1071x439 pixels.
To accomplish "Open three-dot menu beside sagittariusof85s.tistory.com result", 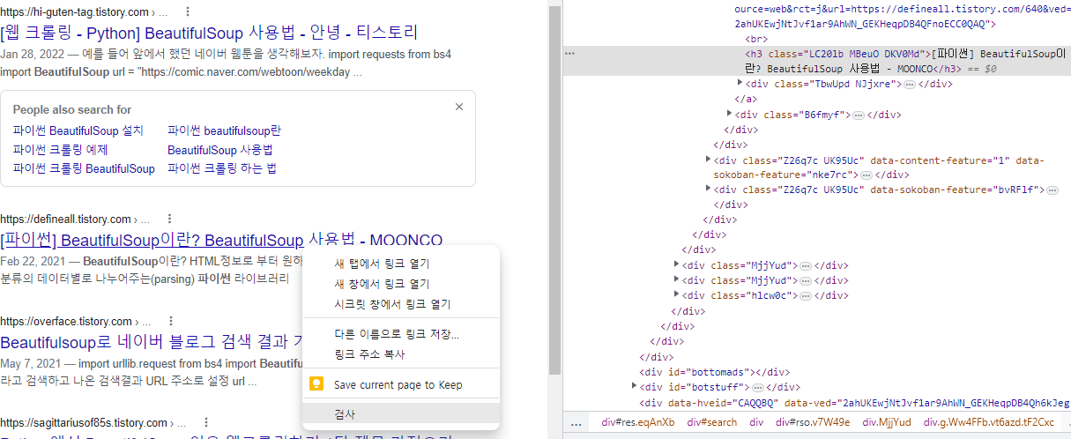I will 205,422.
